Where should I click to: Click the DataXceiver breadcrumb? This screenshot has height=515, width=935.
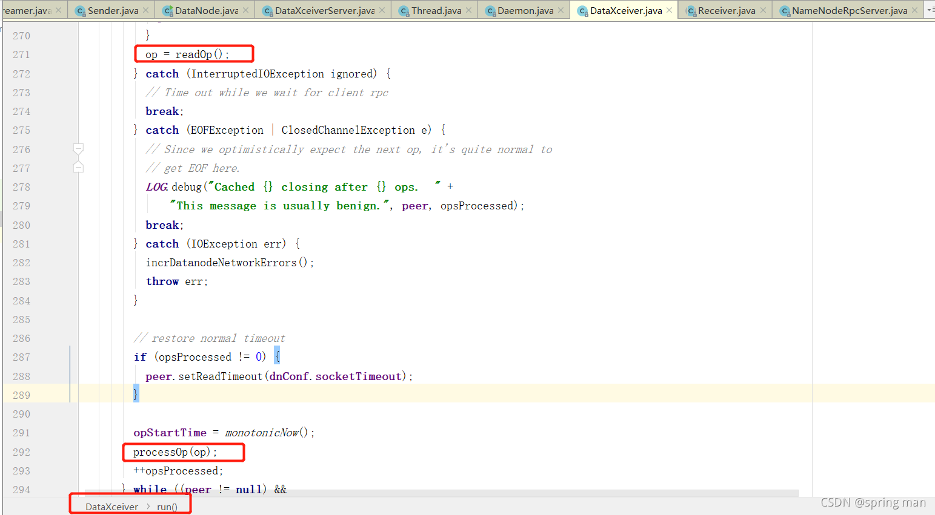tap(111, 507)
